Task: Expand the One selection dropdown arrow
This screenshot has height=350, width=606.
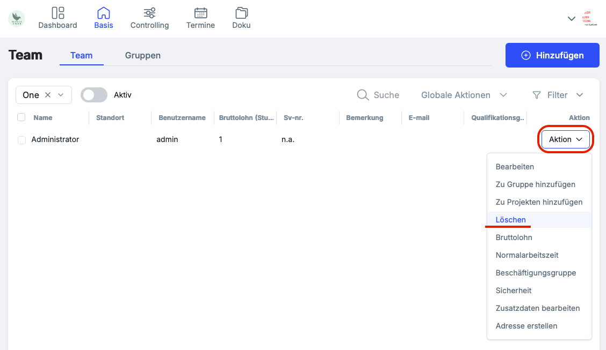Action: (x=61, y=95)
